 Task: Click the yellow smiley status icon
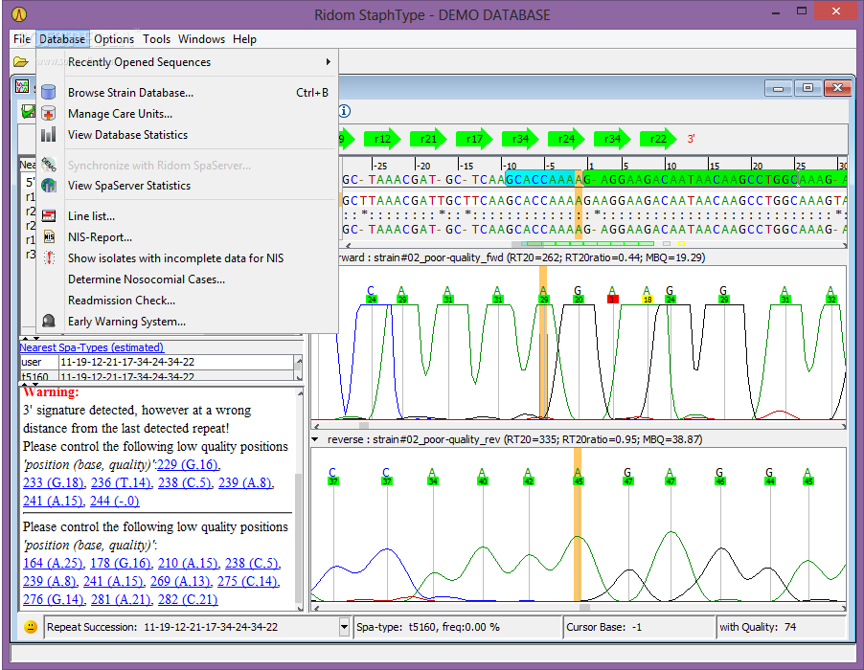click(x=31, y=627)
